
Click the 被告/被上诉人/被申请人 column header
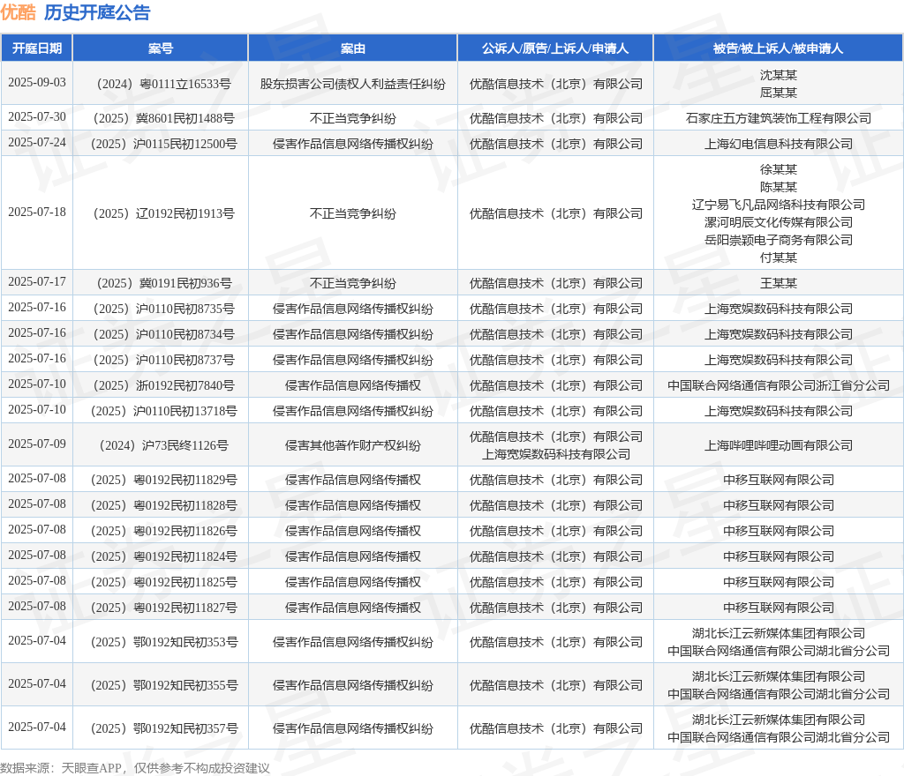pyautogui.click(x=779, y=48)
